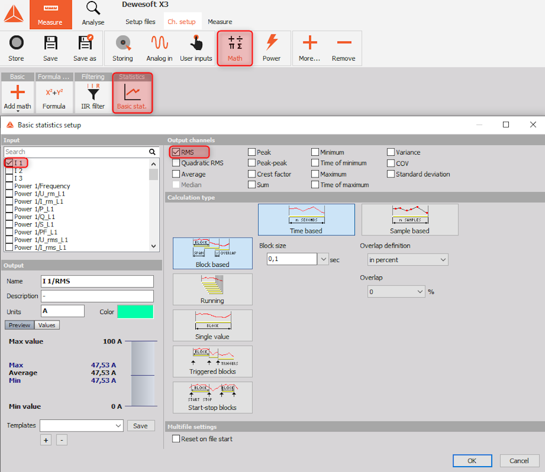Click the More modules plus icon
The height and width of the screenshot is (472, 545).
pos(310,43)
